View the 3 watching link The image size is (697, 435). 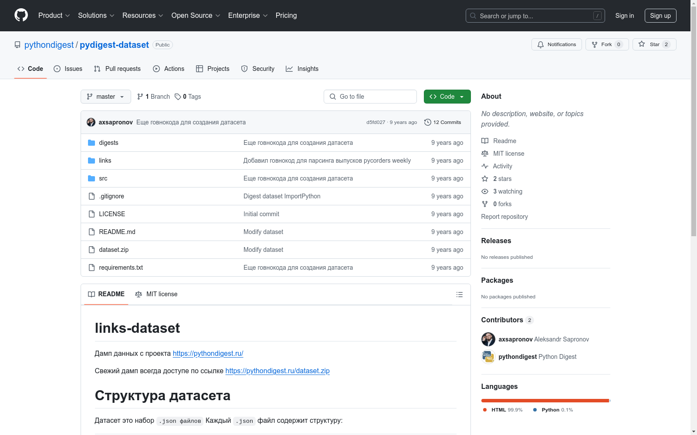502,191
